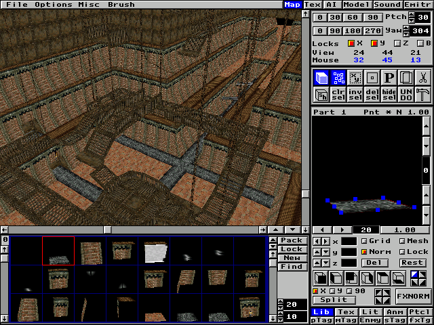The image size is (434, 325).
Task: Hide selection with hide sel
Action: tap(389, 95)
